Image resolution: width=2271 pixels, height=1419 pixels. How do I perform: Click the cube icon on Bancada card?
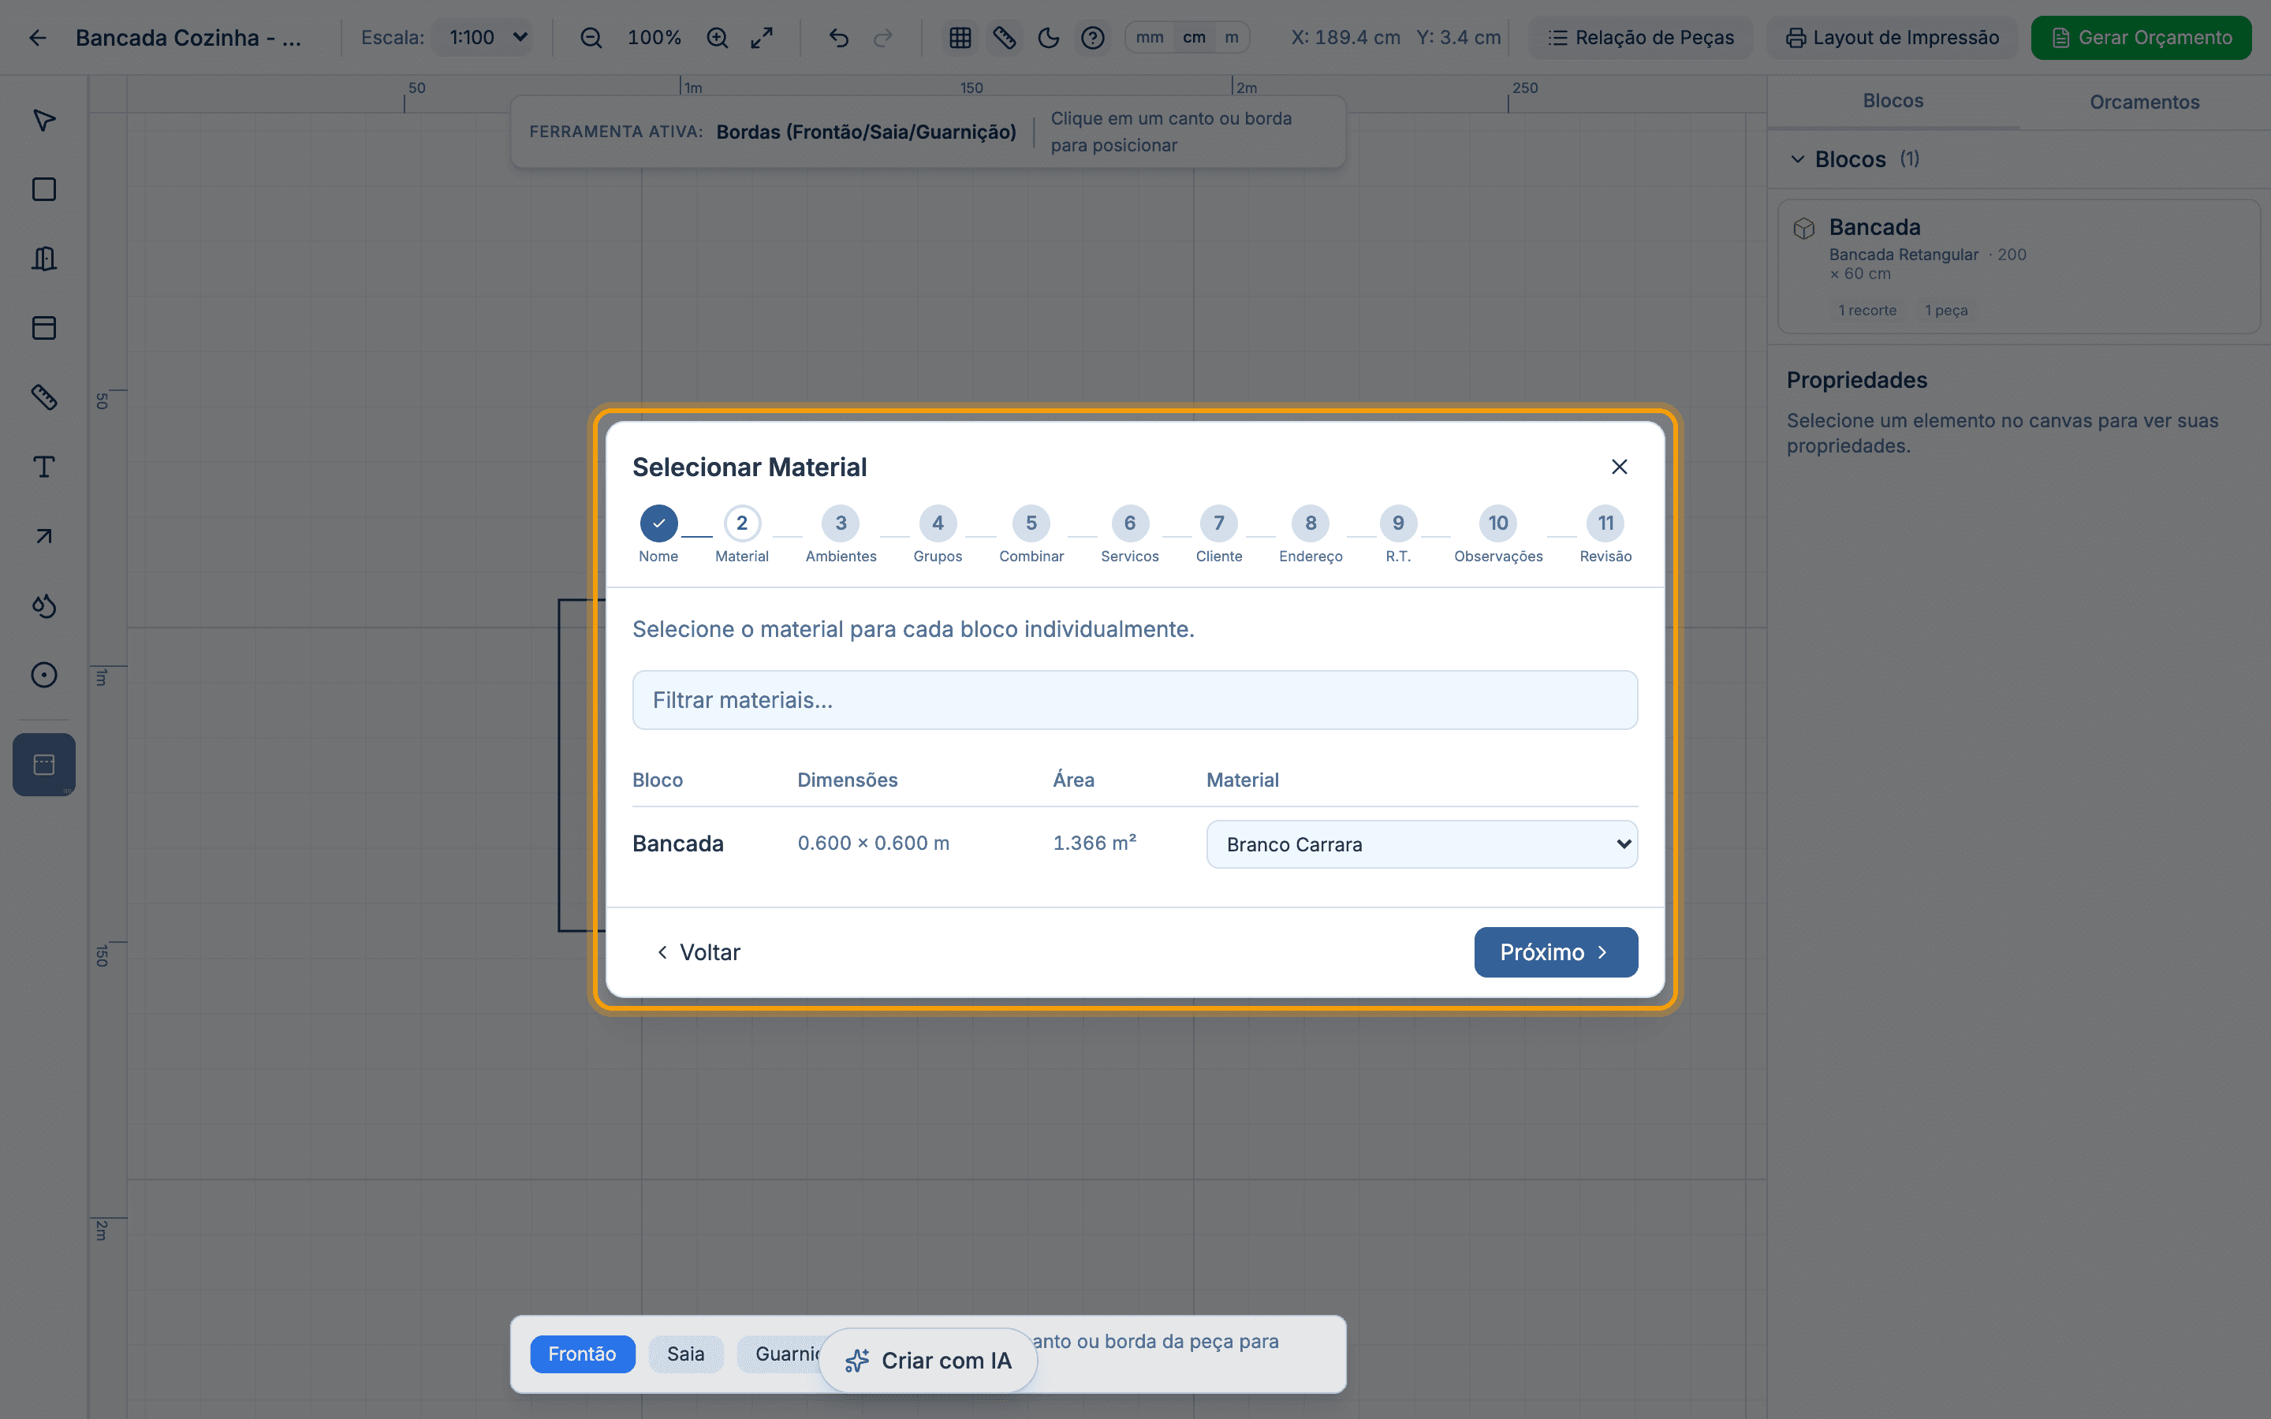click(1803, 228)
